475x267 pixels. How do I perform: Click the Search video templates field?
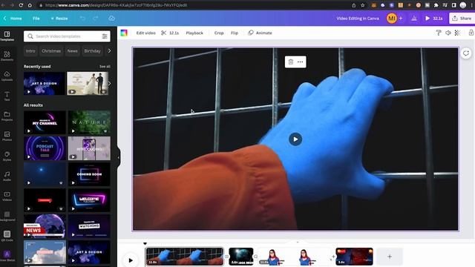click(67, 36)
